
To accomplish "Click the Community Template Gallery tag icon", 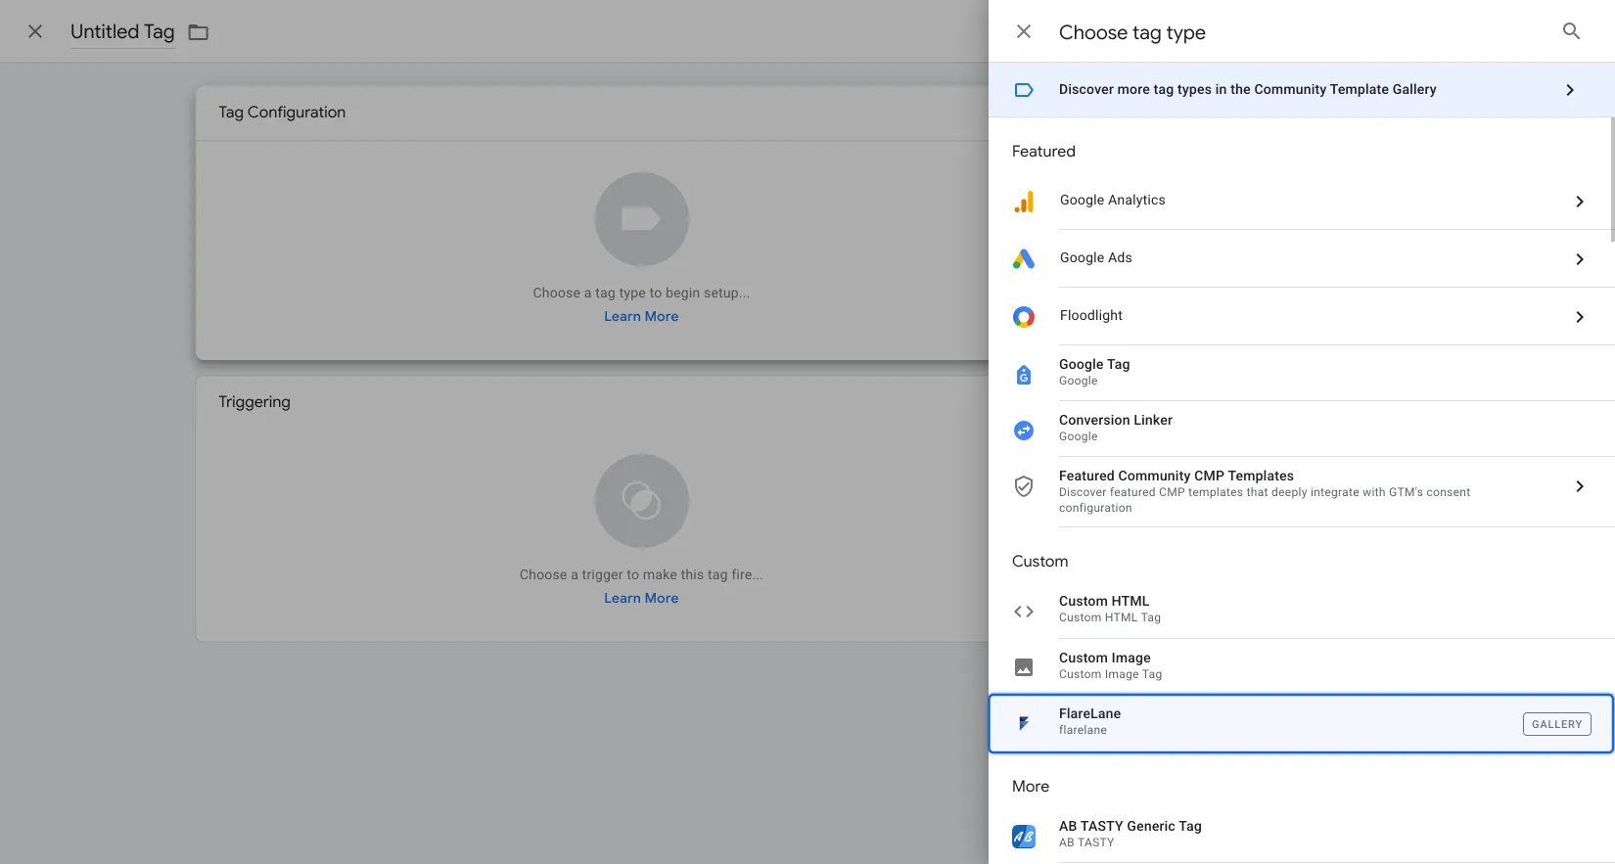I will 1024,90.
